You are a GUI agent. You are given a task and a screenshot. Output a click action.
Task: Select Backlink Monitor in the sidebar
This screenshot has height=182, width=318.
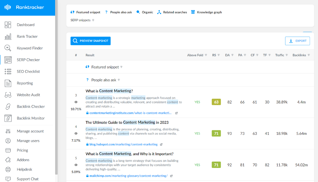[31, 118]
